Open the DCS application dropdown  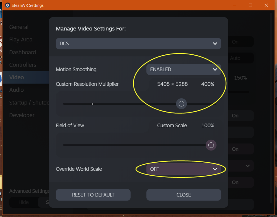(x=138, y=44)
